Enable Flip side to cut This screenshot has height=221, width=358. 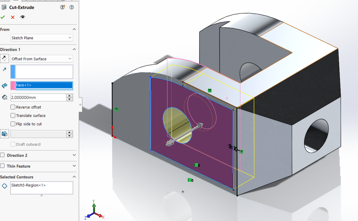(13, 124)
